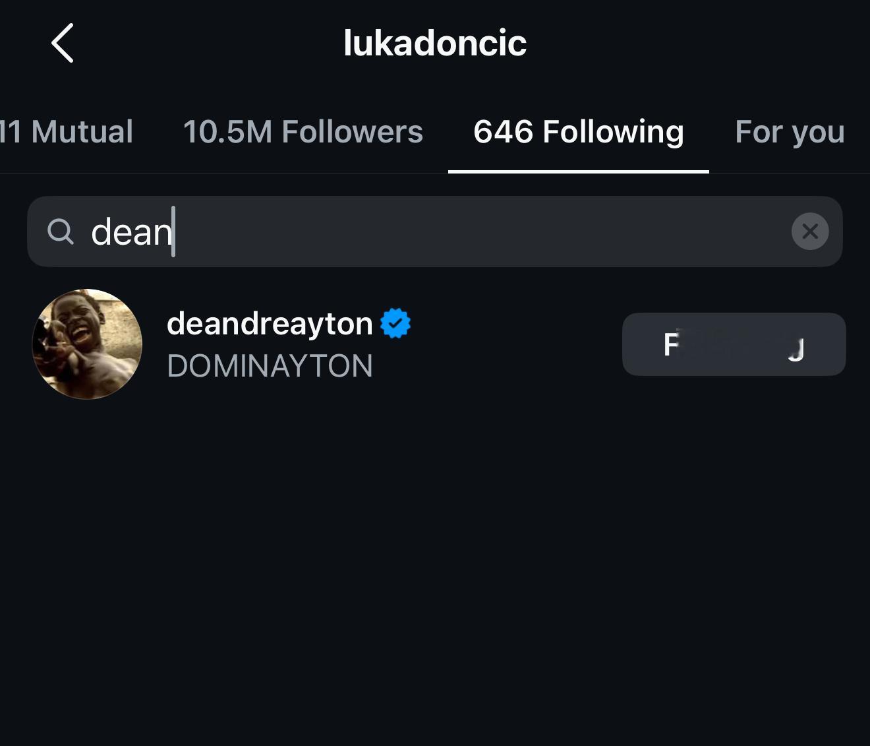Place cursor on the typed "dean" text
The height and width of the screenshot is (746, 870).
(x=131, y=232)
